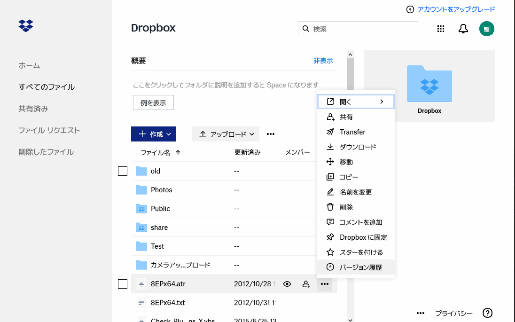
Task: Click the large Dropbox folder thumbnail
Action: point(429,84)
